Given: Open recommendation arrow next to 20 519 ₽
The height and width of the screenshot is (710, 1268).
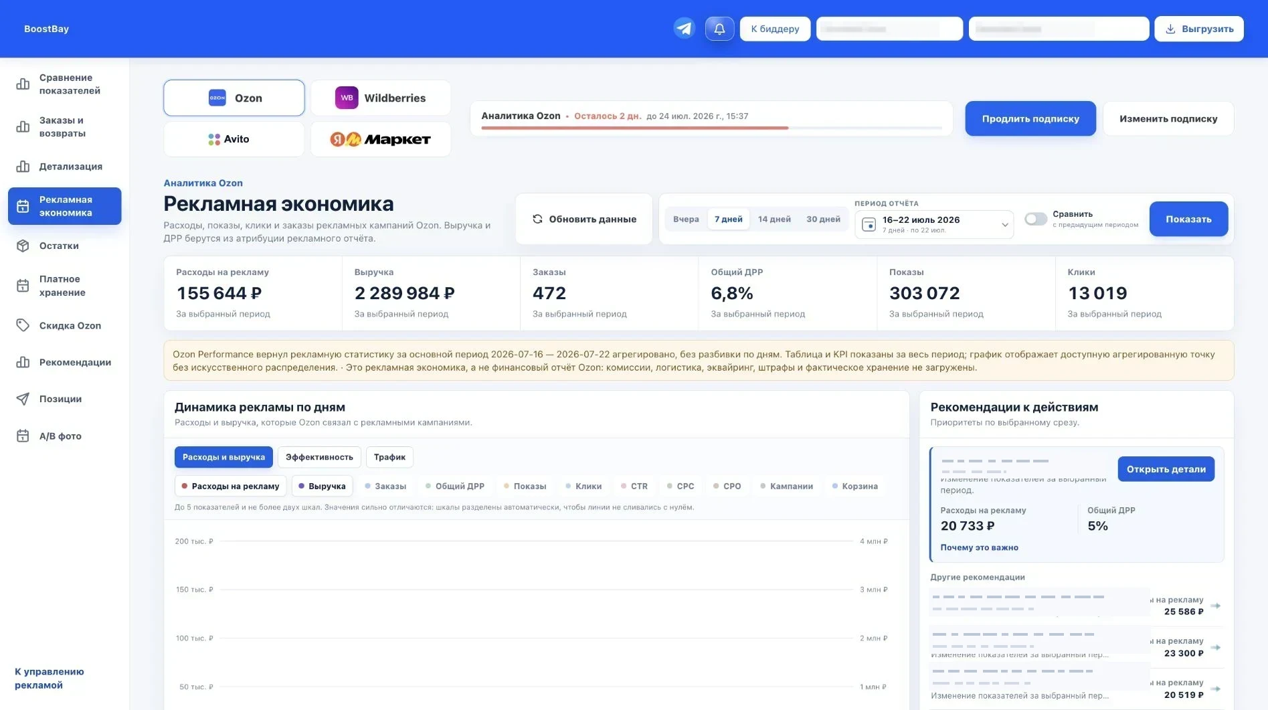Looking at the screenshot, I should (x=1216, y=689).
